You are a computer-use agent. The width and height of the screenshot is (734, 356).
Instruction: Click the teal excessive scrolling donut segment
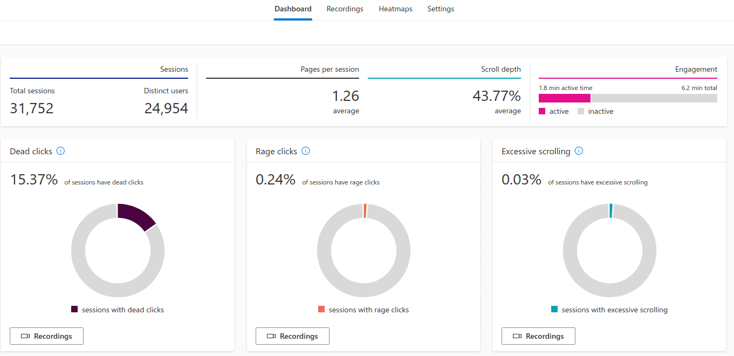click(611, 211)
